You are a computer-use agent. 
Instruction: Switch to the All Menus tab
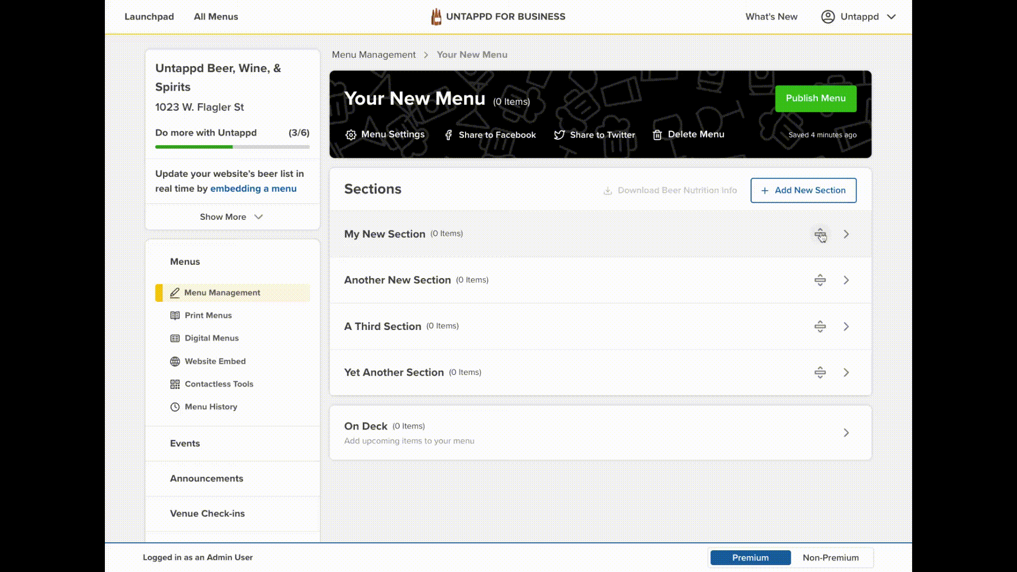pos(216,16)
